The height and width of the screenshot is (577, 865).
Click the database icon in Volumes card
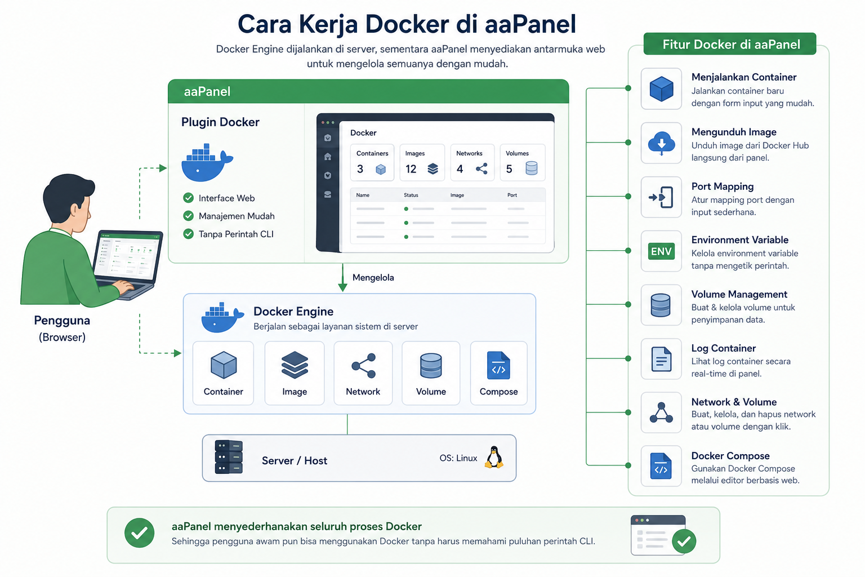point(531,168)
